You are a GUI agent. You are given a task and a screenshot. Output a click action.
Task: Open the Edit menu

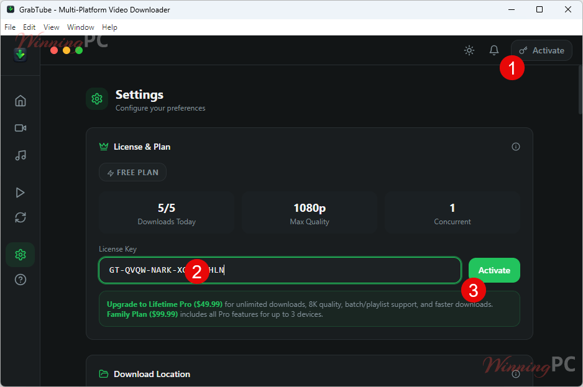point(29,27)
